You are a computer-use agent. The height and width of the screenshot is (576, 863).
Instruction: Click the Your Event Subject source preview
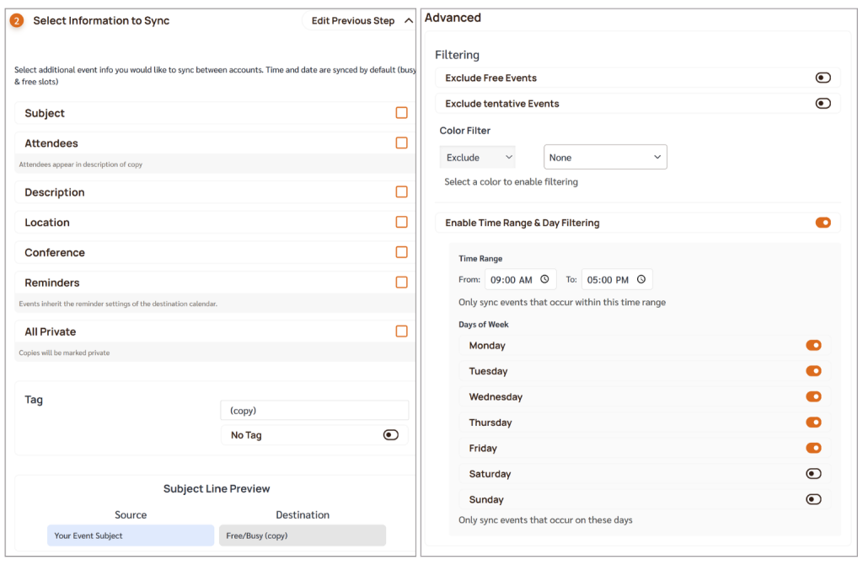tap(131, 536)
